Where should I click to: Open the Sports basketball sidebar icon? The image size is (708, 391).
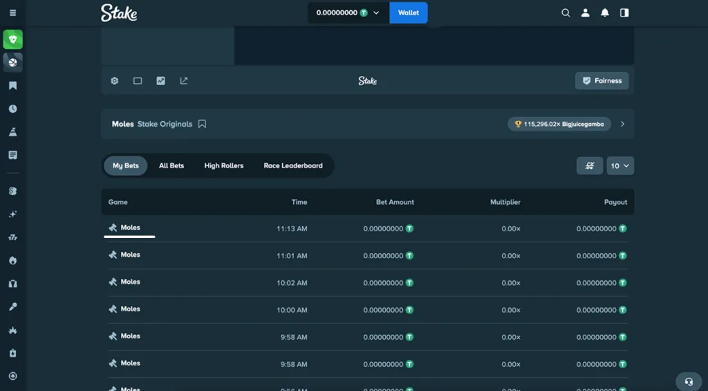tap(12, 62)
